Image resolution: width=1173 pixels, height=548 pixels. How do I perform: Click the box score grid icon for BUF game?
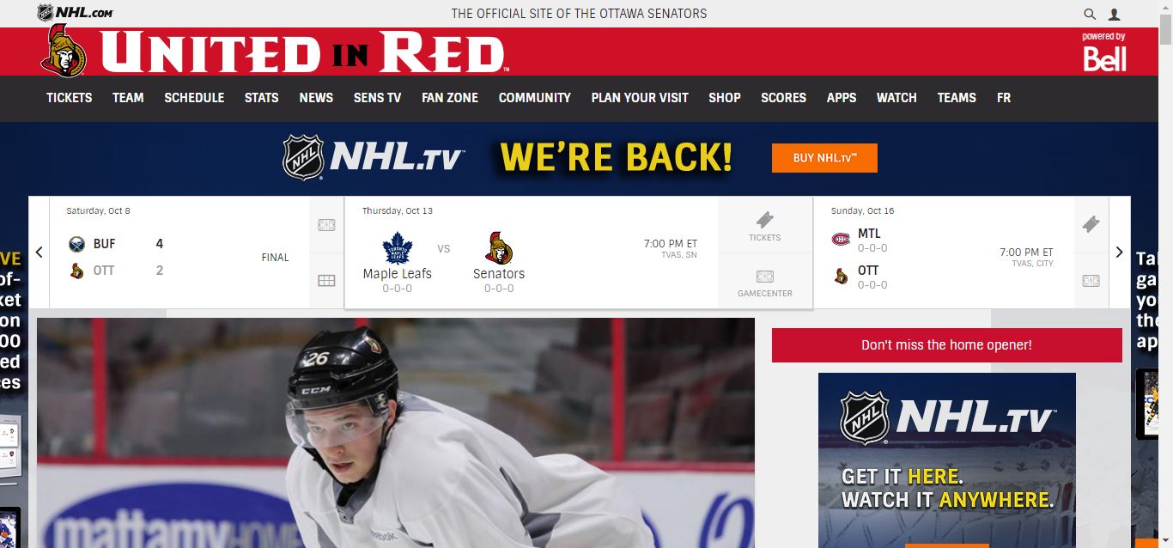[x=326, y=280]
